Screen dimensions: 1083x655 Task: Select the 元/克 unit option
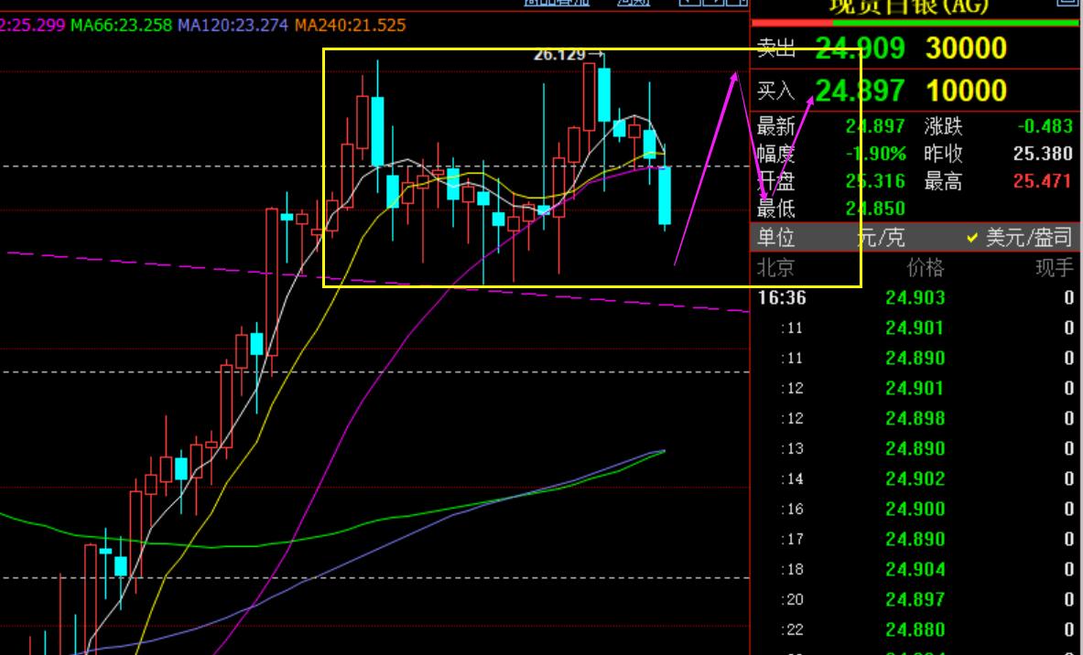[881, 238]
